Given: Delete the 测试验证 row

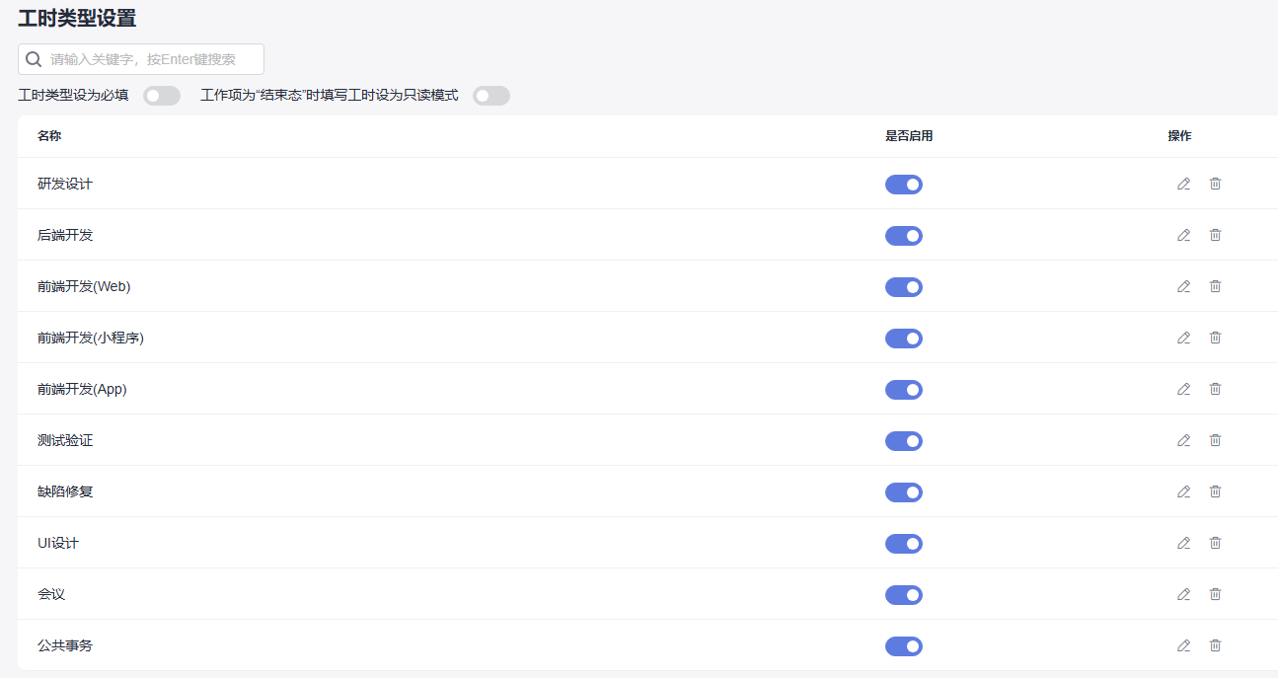Looking at the screenshot, I should pyautogui.click(x=1215, y=440).
